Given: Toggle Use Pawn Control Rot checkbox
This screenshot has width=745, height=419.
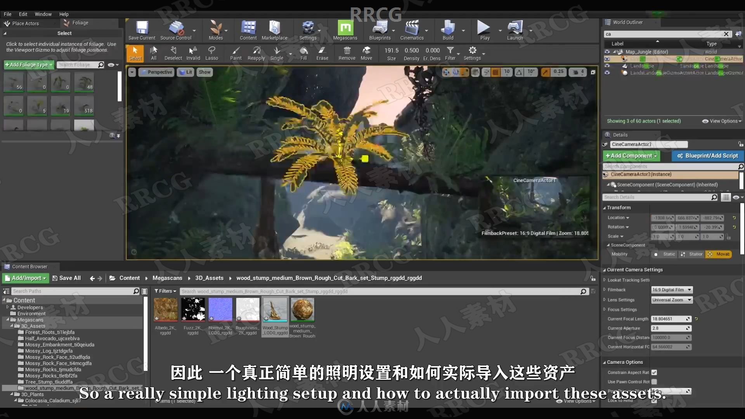Looking at the screenshot, I should [655, 382].
